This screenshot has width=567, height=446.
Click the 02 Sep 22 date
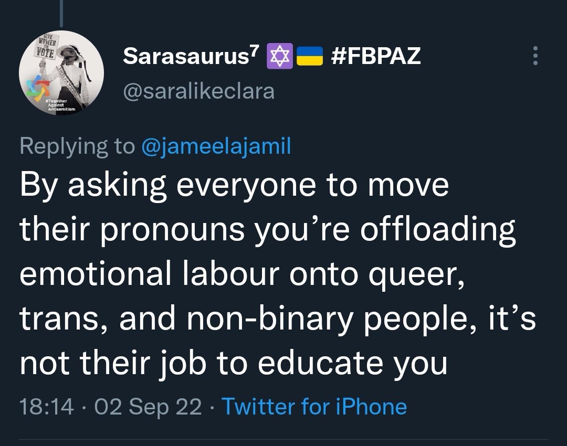click(x=148, y=407)
